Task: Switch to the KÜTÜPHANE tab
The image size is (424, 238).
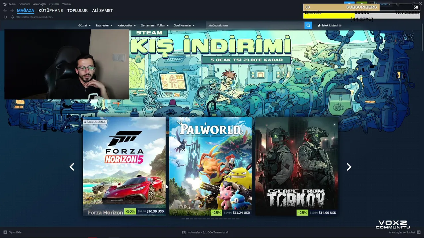Action: click(51, 11)
